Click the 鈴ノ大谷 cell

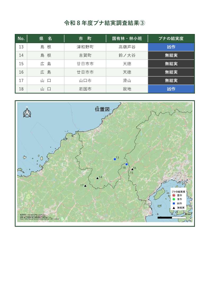(127, 55)
